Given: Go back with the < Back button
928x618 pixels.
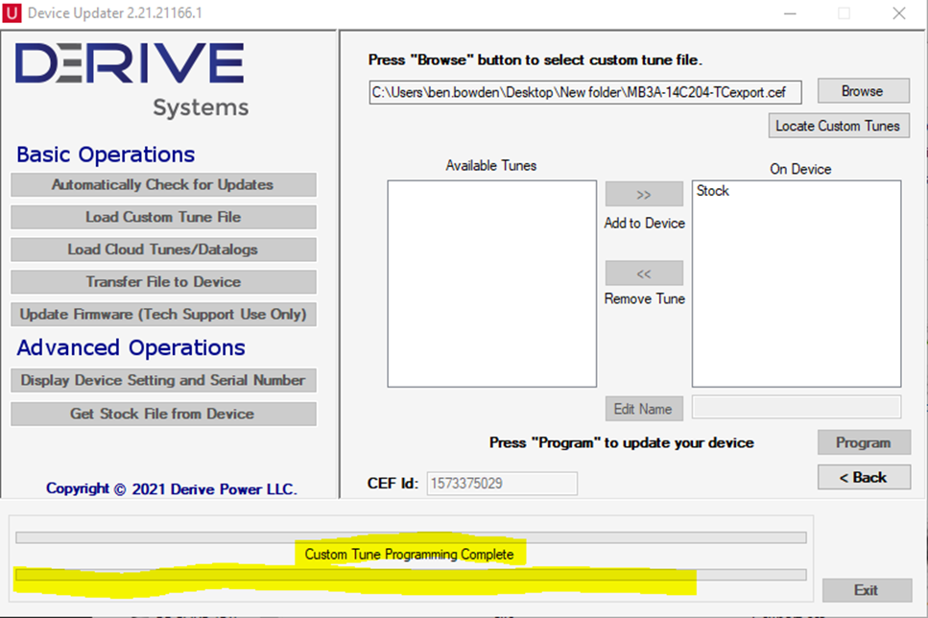Looking at the screenshot, I should point(864,477).
